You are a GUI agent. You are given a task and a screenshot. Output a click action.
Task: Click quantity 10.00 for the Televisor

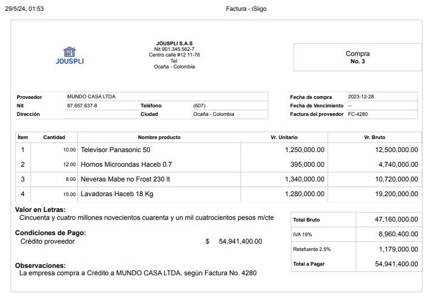coord(69,150)
